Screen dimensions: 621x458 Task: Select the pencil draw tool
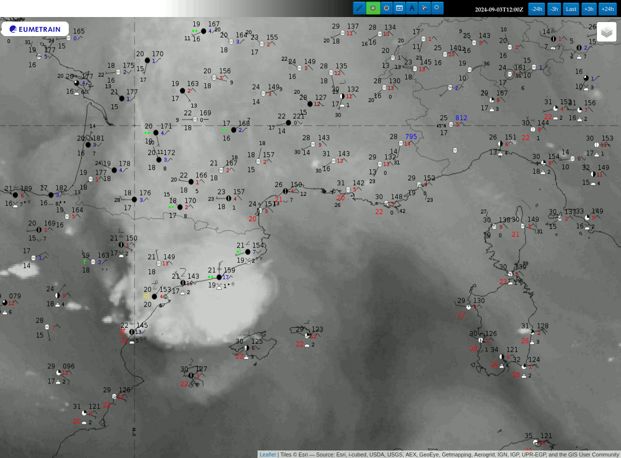coord(359,8)
